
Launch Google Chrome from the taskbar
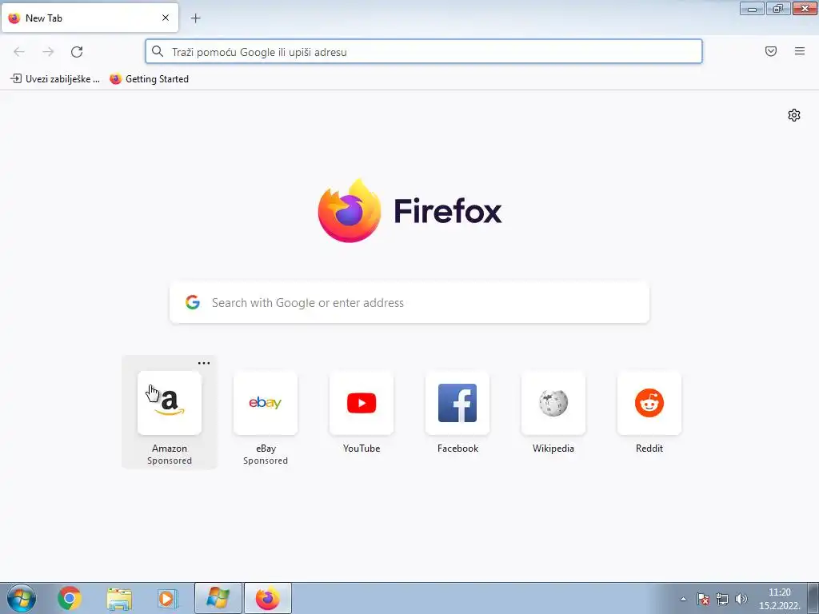70,598
